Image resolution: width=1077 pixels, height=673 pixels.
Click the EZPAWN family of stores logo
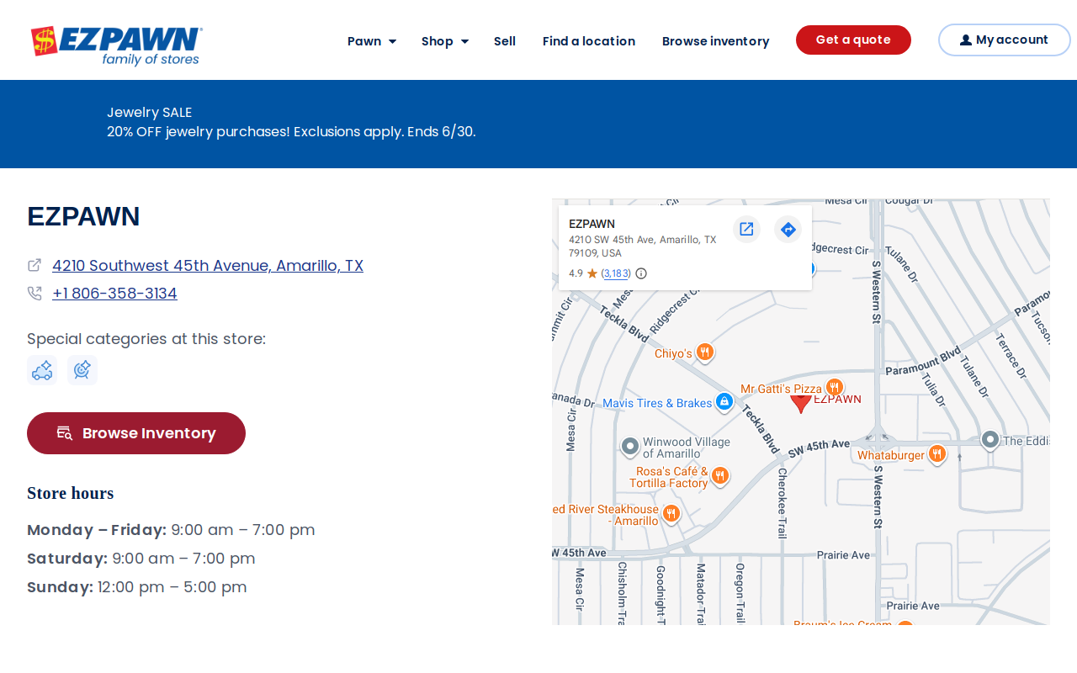[116, 45]
